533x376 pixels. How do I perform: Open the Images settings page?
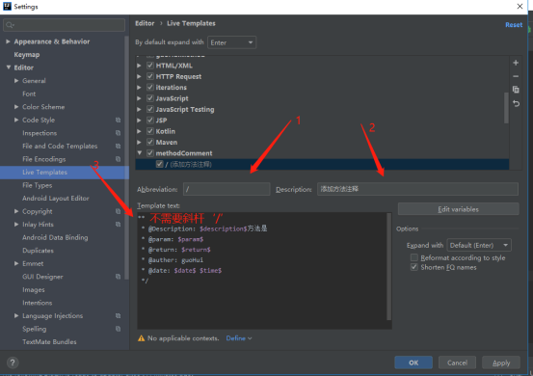coord(34,290)
